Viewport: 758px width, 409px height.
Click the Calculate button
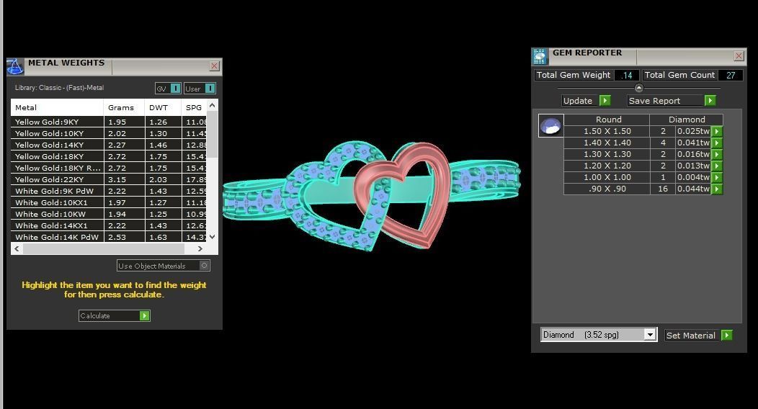click(x=114, y=315)
